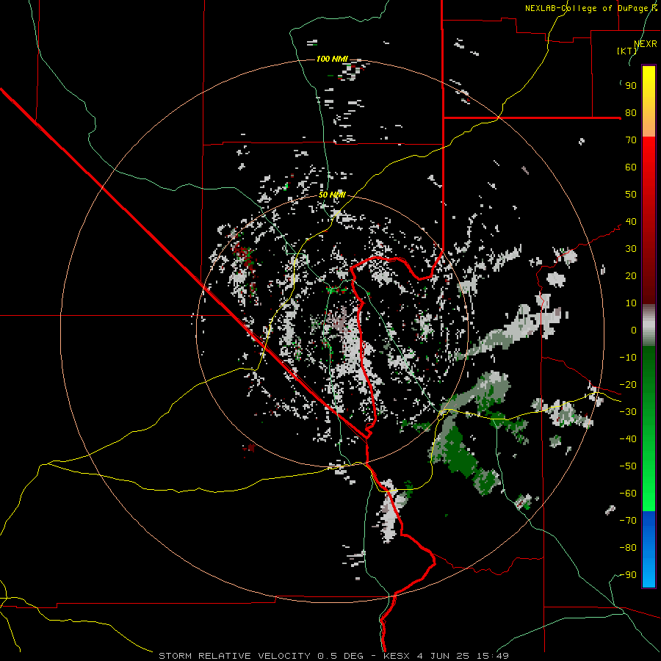Click the STORM RELATIVE VELOCITY product title
The width and height of the screenshot is (661, 661).
click(236, 656)
